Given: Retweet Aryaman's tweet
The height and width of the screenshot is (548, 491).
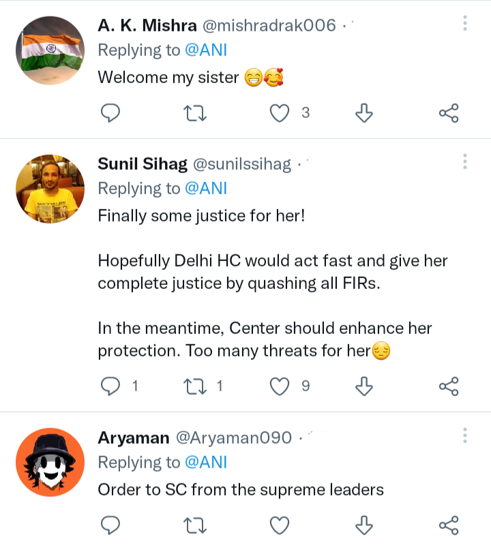Looking at the screenshot, I should pos(194,524).
